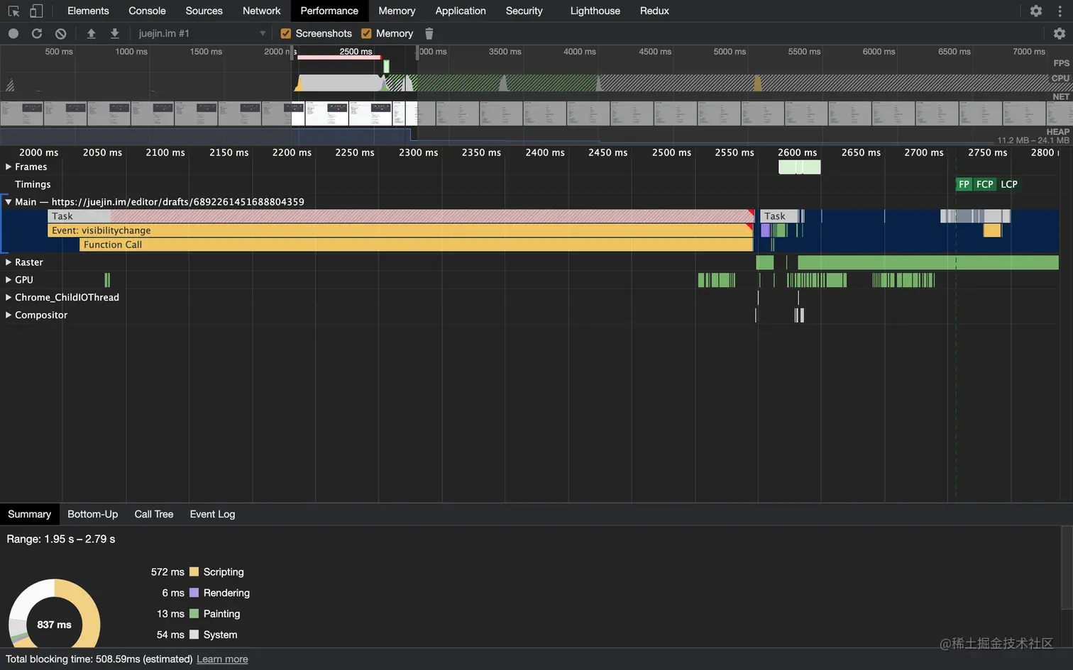Expand the Raster track

click(x=9, y=262)
